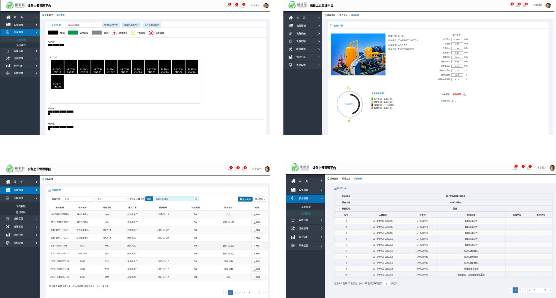
Task: Open the 车间 workshop dropdown in device list
Action: point(79,199)
